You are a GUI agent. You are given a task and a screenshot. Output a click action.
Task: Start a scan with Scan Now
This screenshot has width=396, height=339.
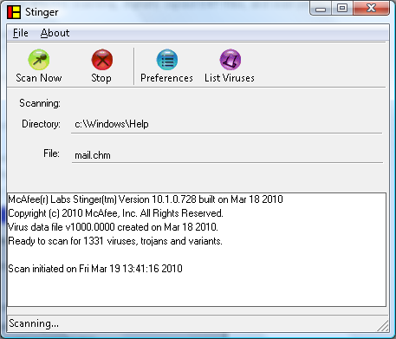pos(39,66)
